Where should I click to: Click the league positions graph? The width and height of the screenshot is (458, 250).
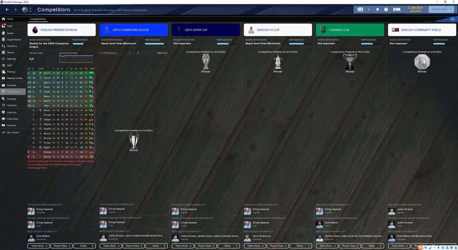click(75, 59)
